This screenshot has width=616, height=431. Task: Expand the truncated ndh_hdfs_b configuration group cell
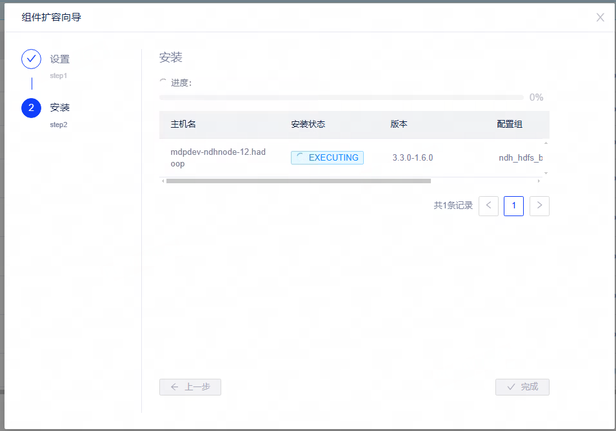pos(520,157)
